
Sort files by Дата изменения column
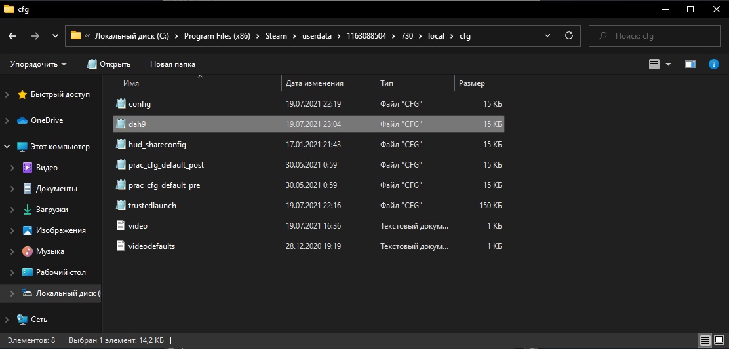coord(315,83)
